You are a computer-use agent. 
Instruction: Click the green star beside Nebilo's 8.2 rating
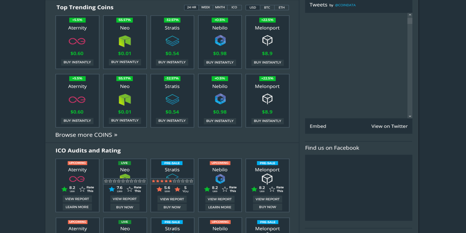pos(207,189)
